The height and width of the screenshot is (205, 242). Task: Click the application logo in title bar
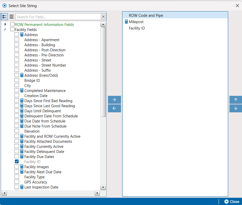5,6
